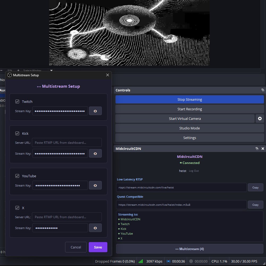Toggle the YouTube platform checkbox

(17, 176)
